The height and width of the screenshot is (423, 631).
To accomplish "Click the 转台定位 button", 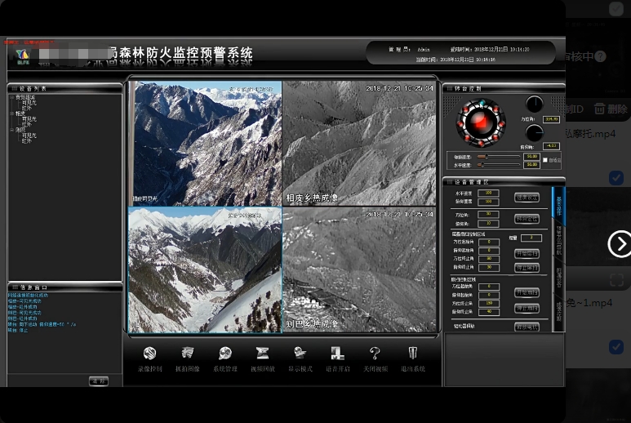I will [527, 219].
